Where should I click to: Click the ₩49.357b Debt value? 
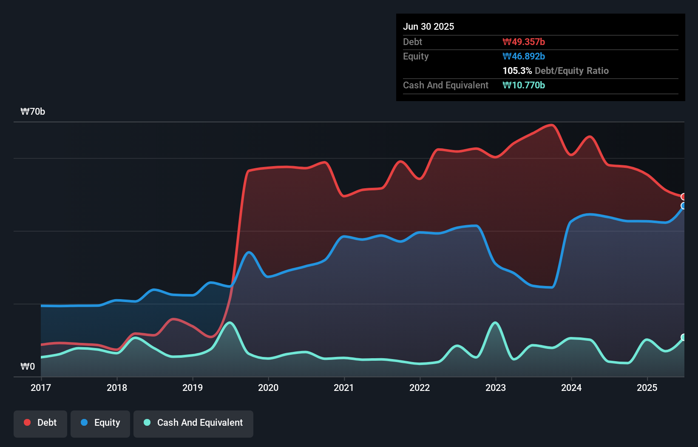[525, 42]
